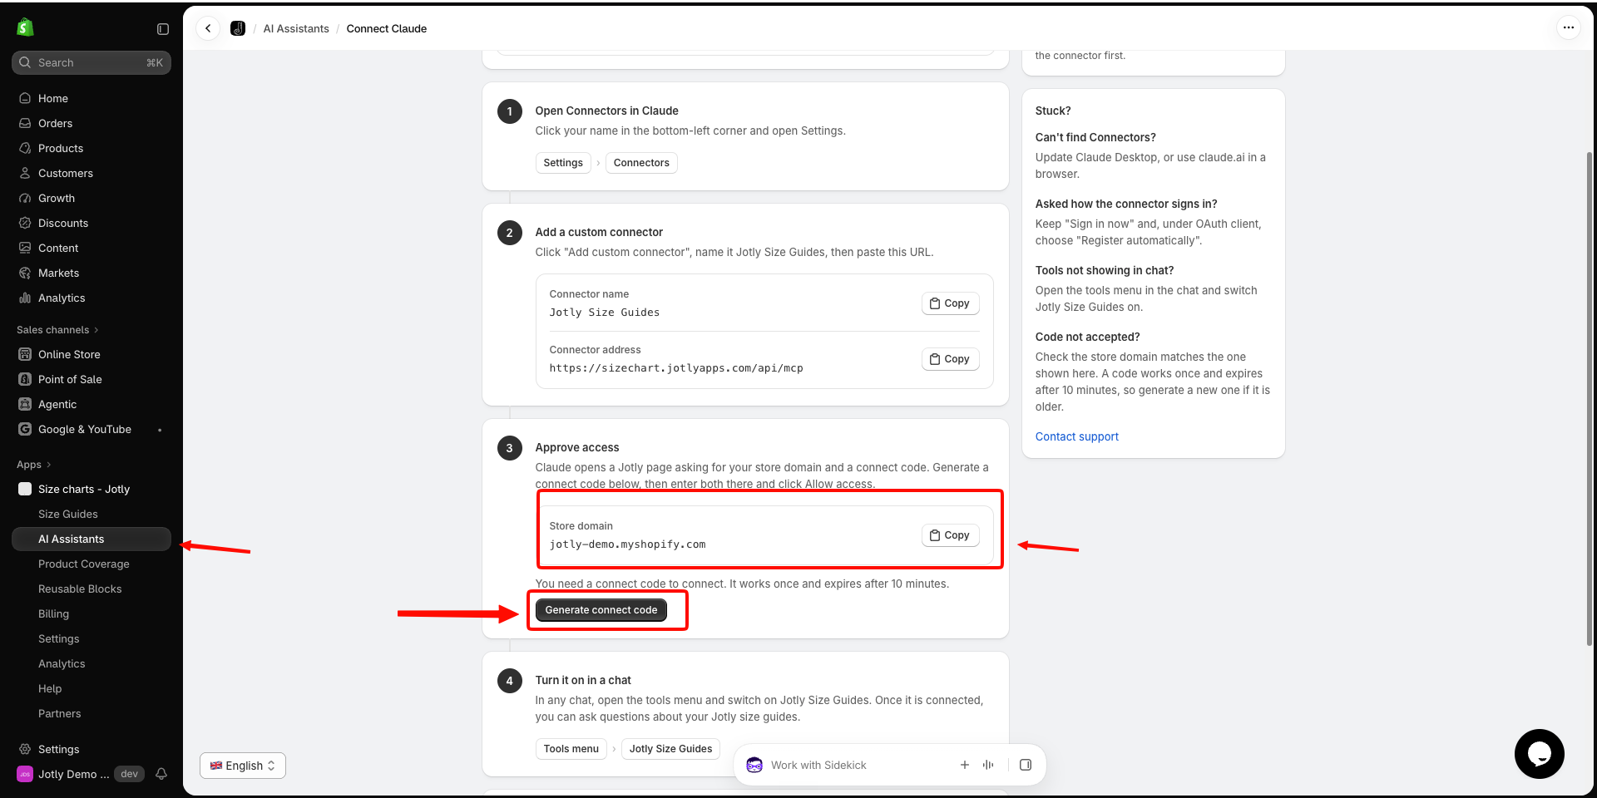The image size is (1597, 798).
Task: Start Sidekick voice input
Action: pos(988,765)
